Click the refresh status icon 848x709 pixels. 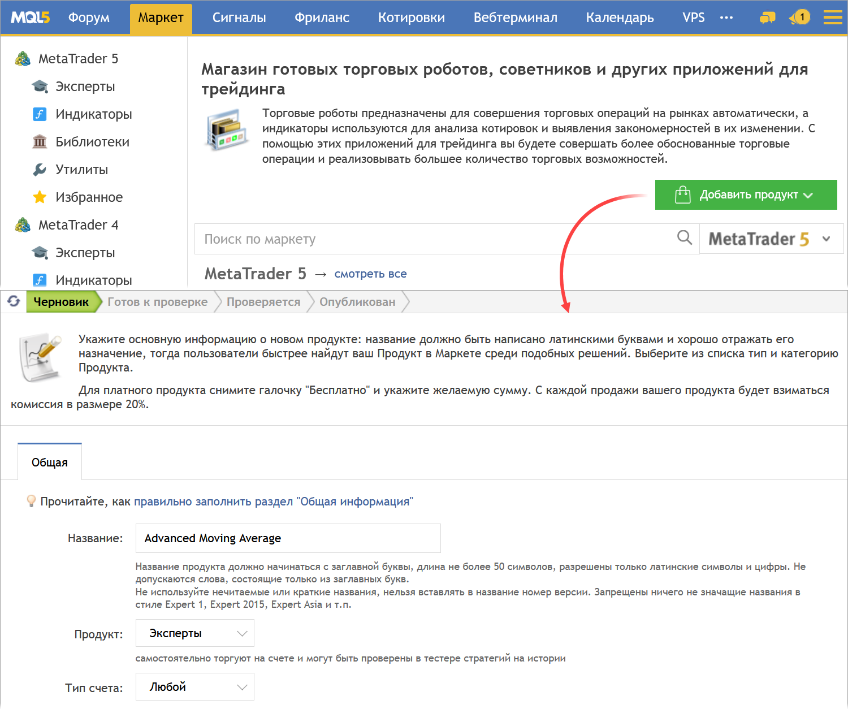coord(14,301)
